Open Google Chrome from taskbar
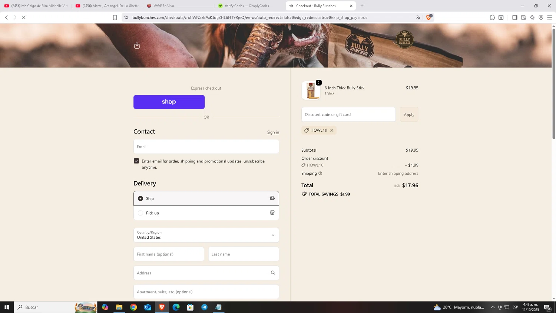Screen dimensions: 556x313 133,307
